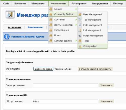This screenshot has height=110, width=126.
Task: Select Голосования menu entry
Action: coord(63,30)
